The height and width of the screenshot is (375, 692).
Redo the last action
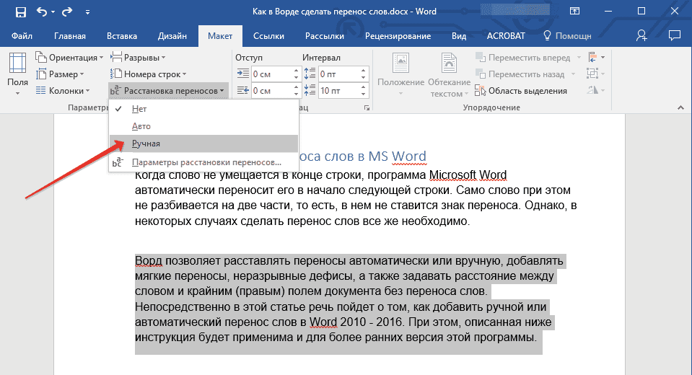tap(67, 12)
